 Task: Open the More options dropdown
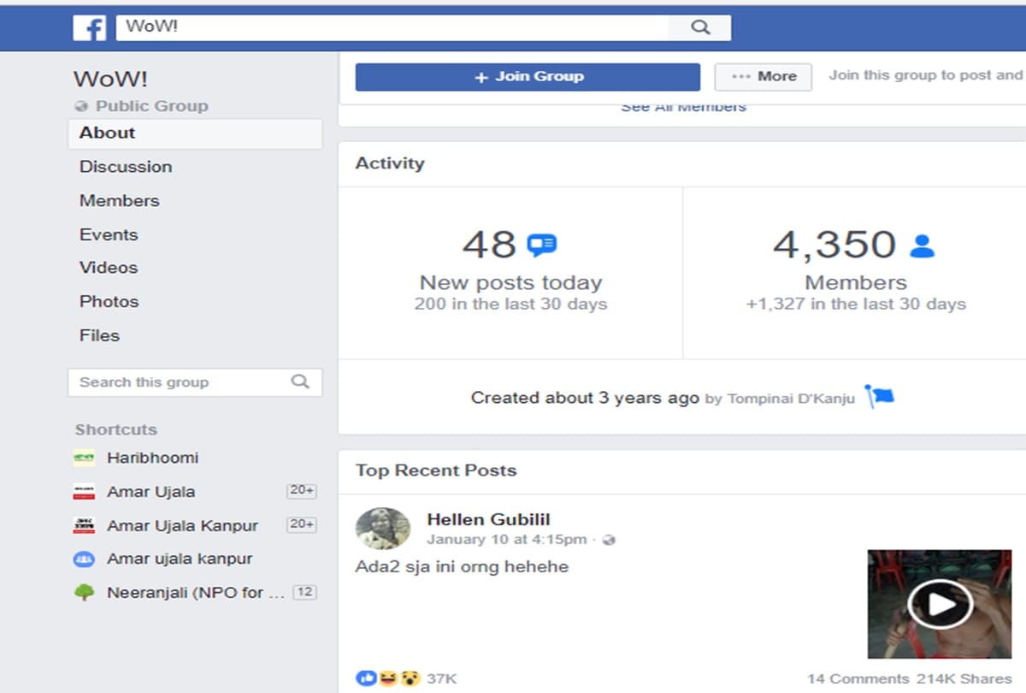pos(764,77)
